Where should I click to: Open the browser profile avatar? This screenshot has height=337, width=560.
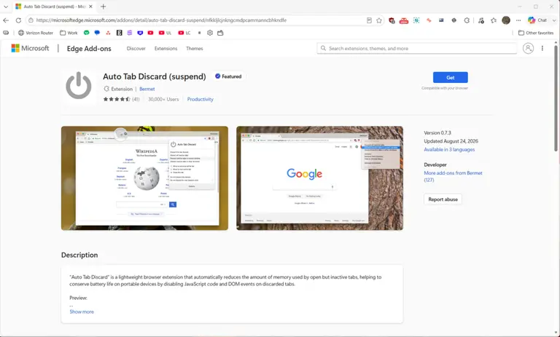point(506,20)
